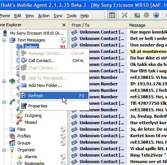The image size is (167, 165).
Task: Select Missed calls in the tree
Action: pyautogui.click(x=31, y=122)
